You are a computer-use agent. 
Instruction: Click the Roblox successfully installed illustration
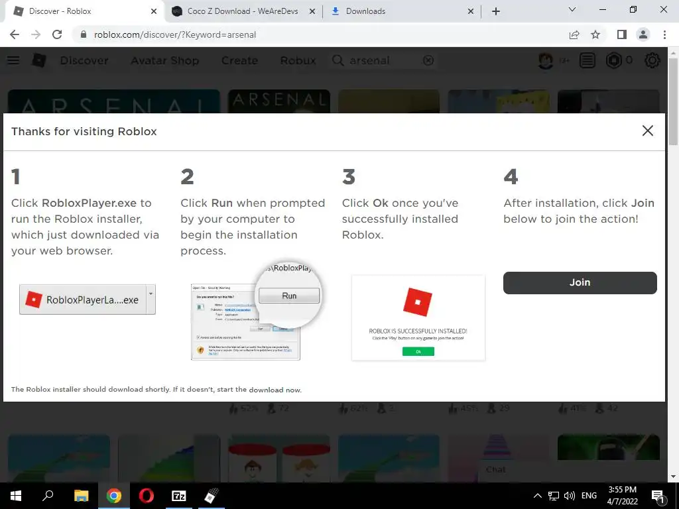tap(418, 317)
